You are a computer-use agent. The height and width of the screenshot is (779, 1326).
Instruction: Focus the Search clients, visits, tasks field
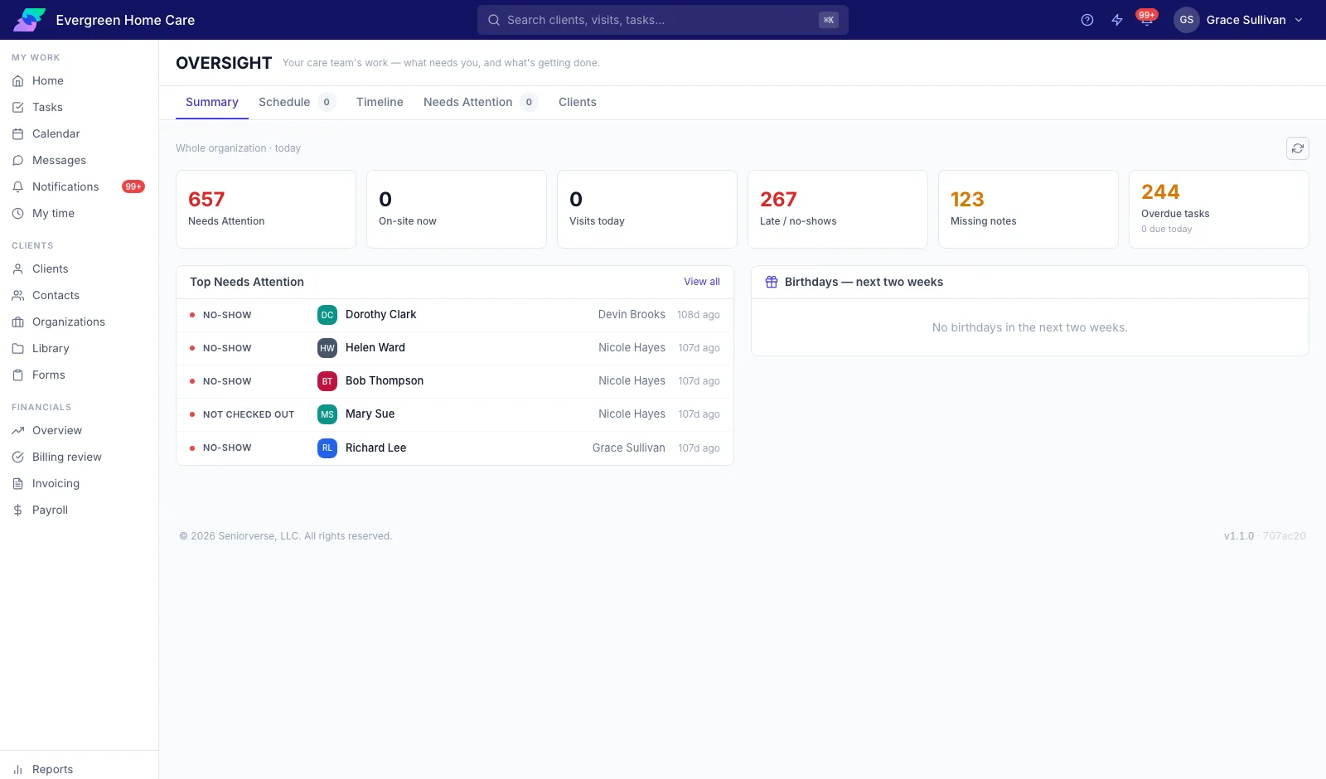[663, 20]
